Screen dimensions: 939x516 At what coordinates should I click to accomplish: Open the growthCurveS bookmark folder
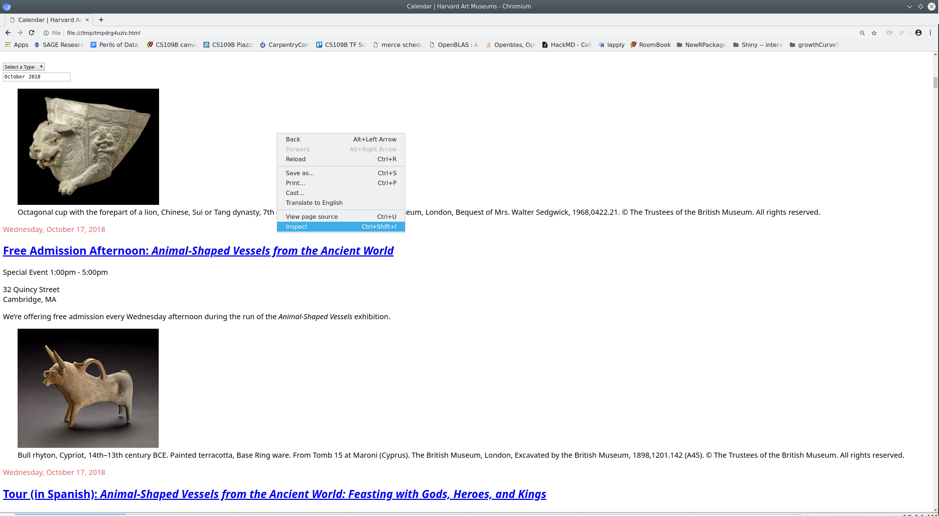click(x=814, y=45)
